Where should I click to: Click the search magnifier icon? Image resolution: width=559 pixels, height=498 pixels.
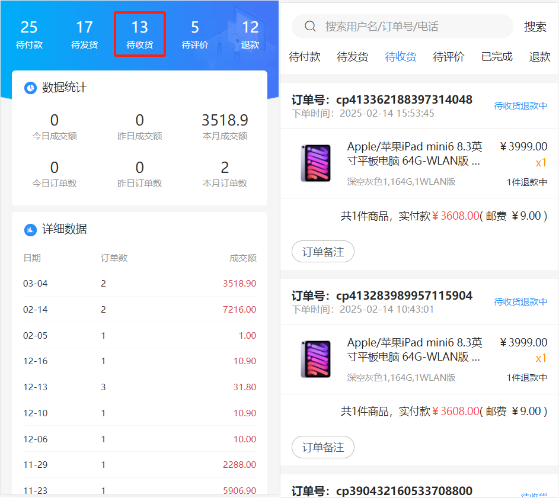tap(310, 27)
